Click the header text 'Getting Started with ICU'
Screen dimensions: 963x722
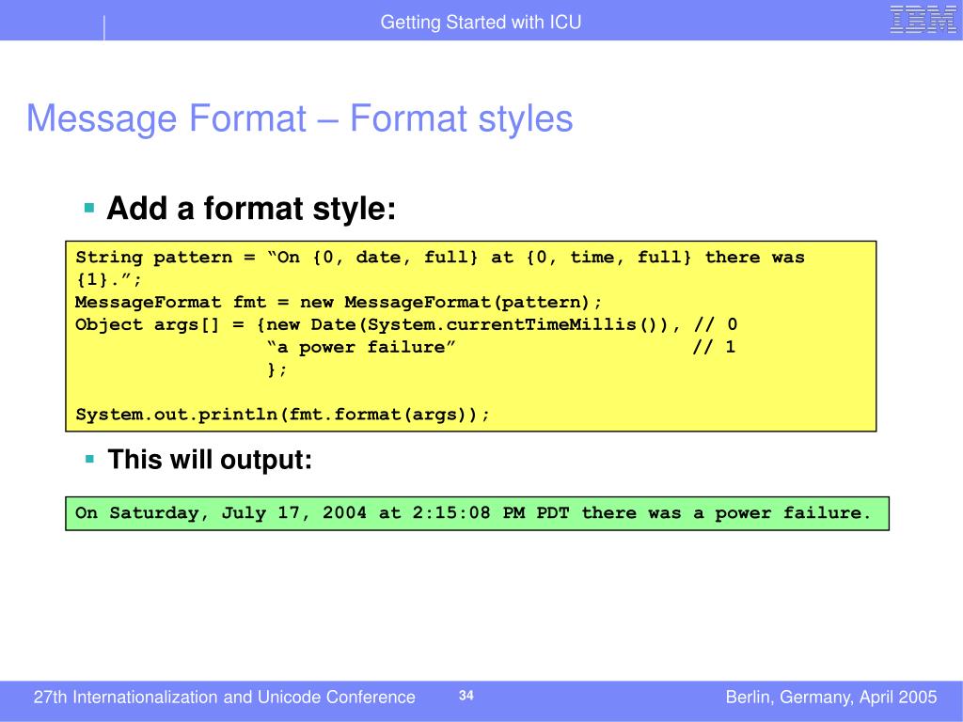point(481,23)
